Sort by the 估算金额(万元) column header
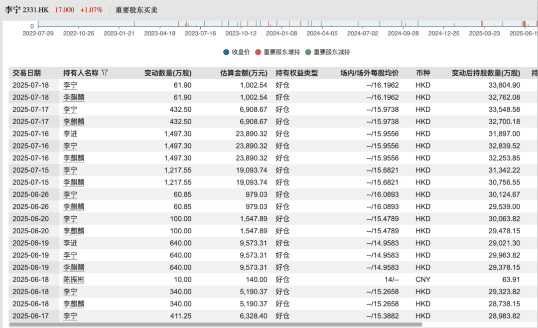The image size is (538, 328). coord(244,73)
